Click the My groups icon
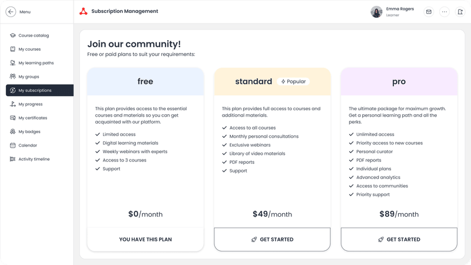The height and width of the screenshot is (265, 471). point(13,77)
